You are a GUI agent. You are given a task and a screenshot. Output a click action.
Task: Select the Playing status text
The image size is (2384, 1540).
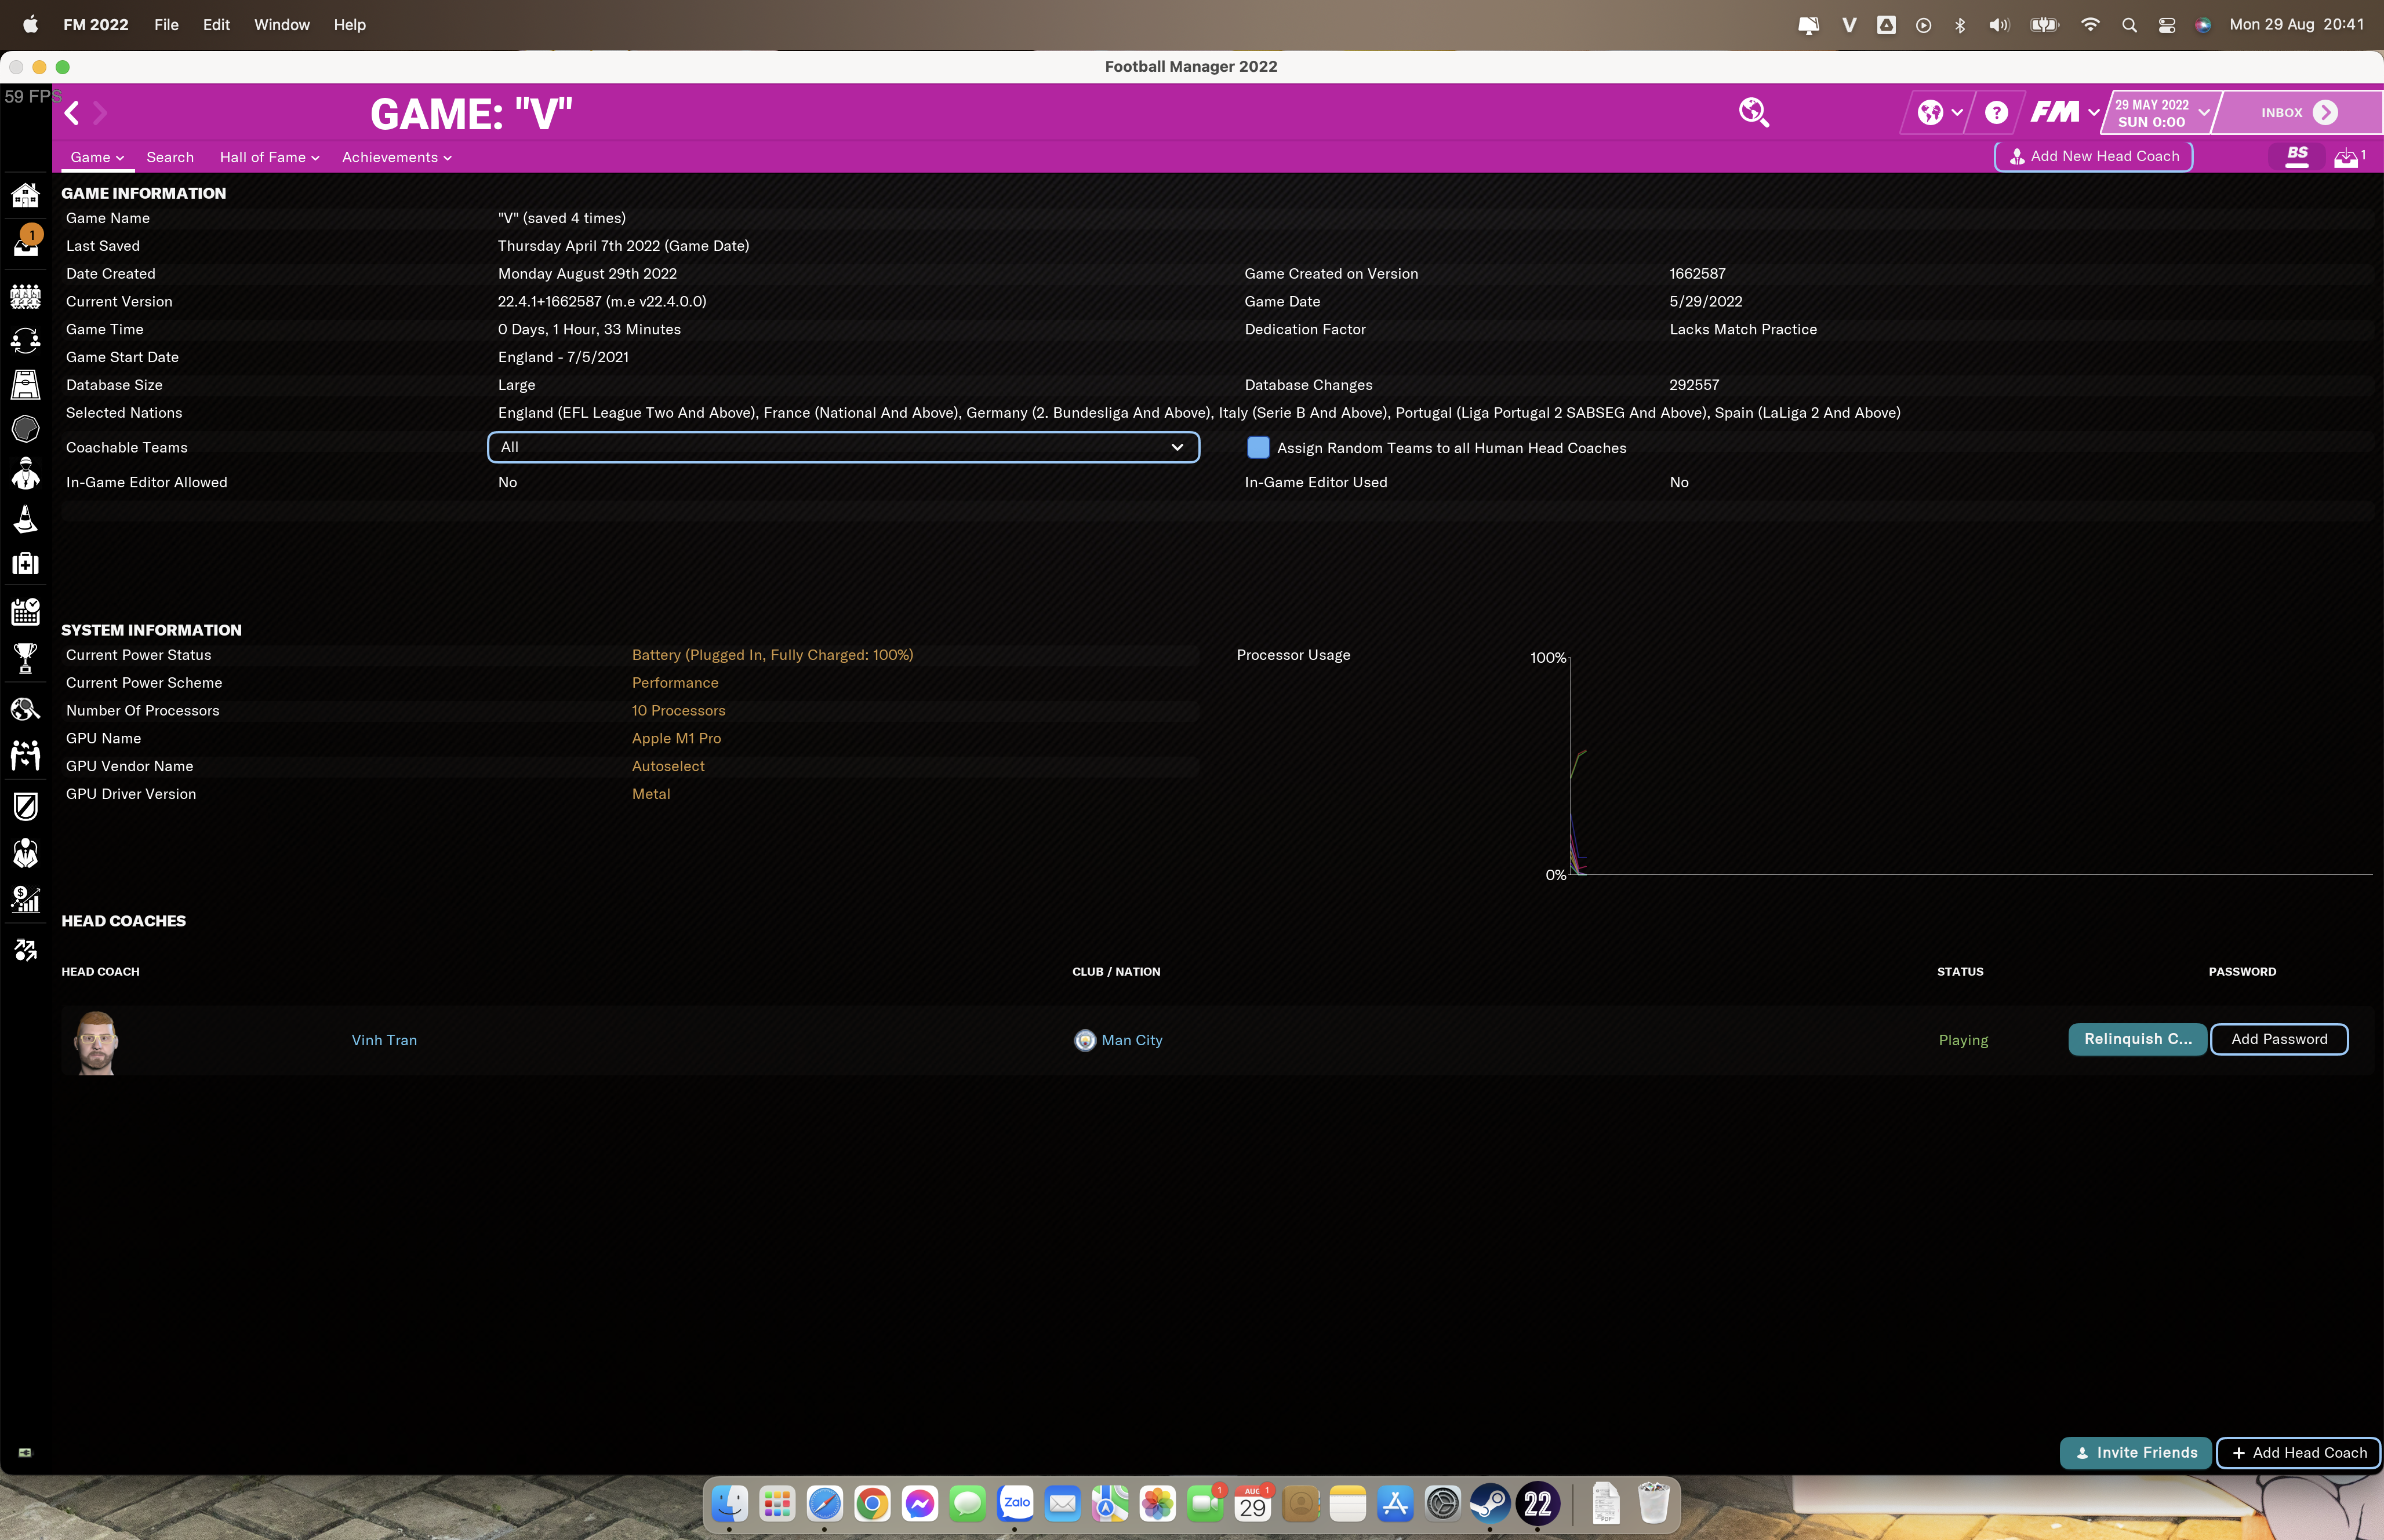coord(1963,1040)
